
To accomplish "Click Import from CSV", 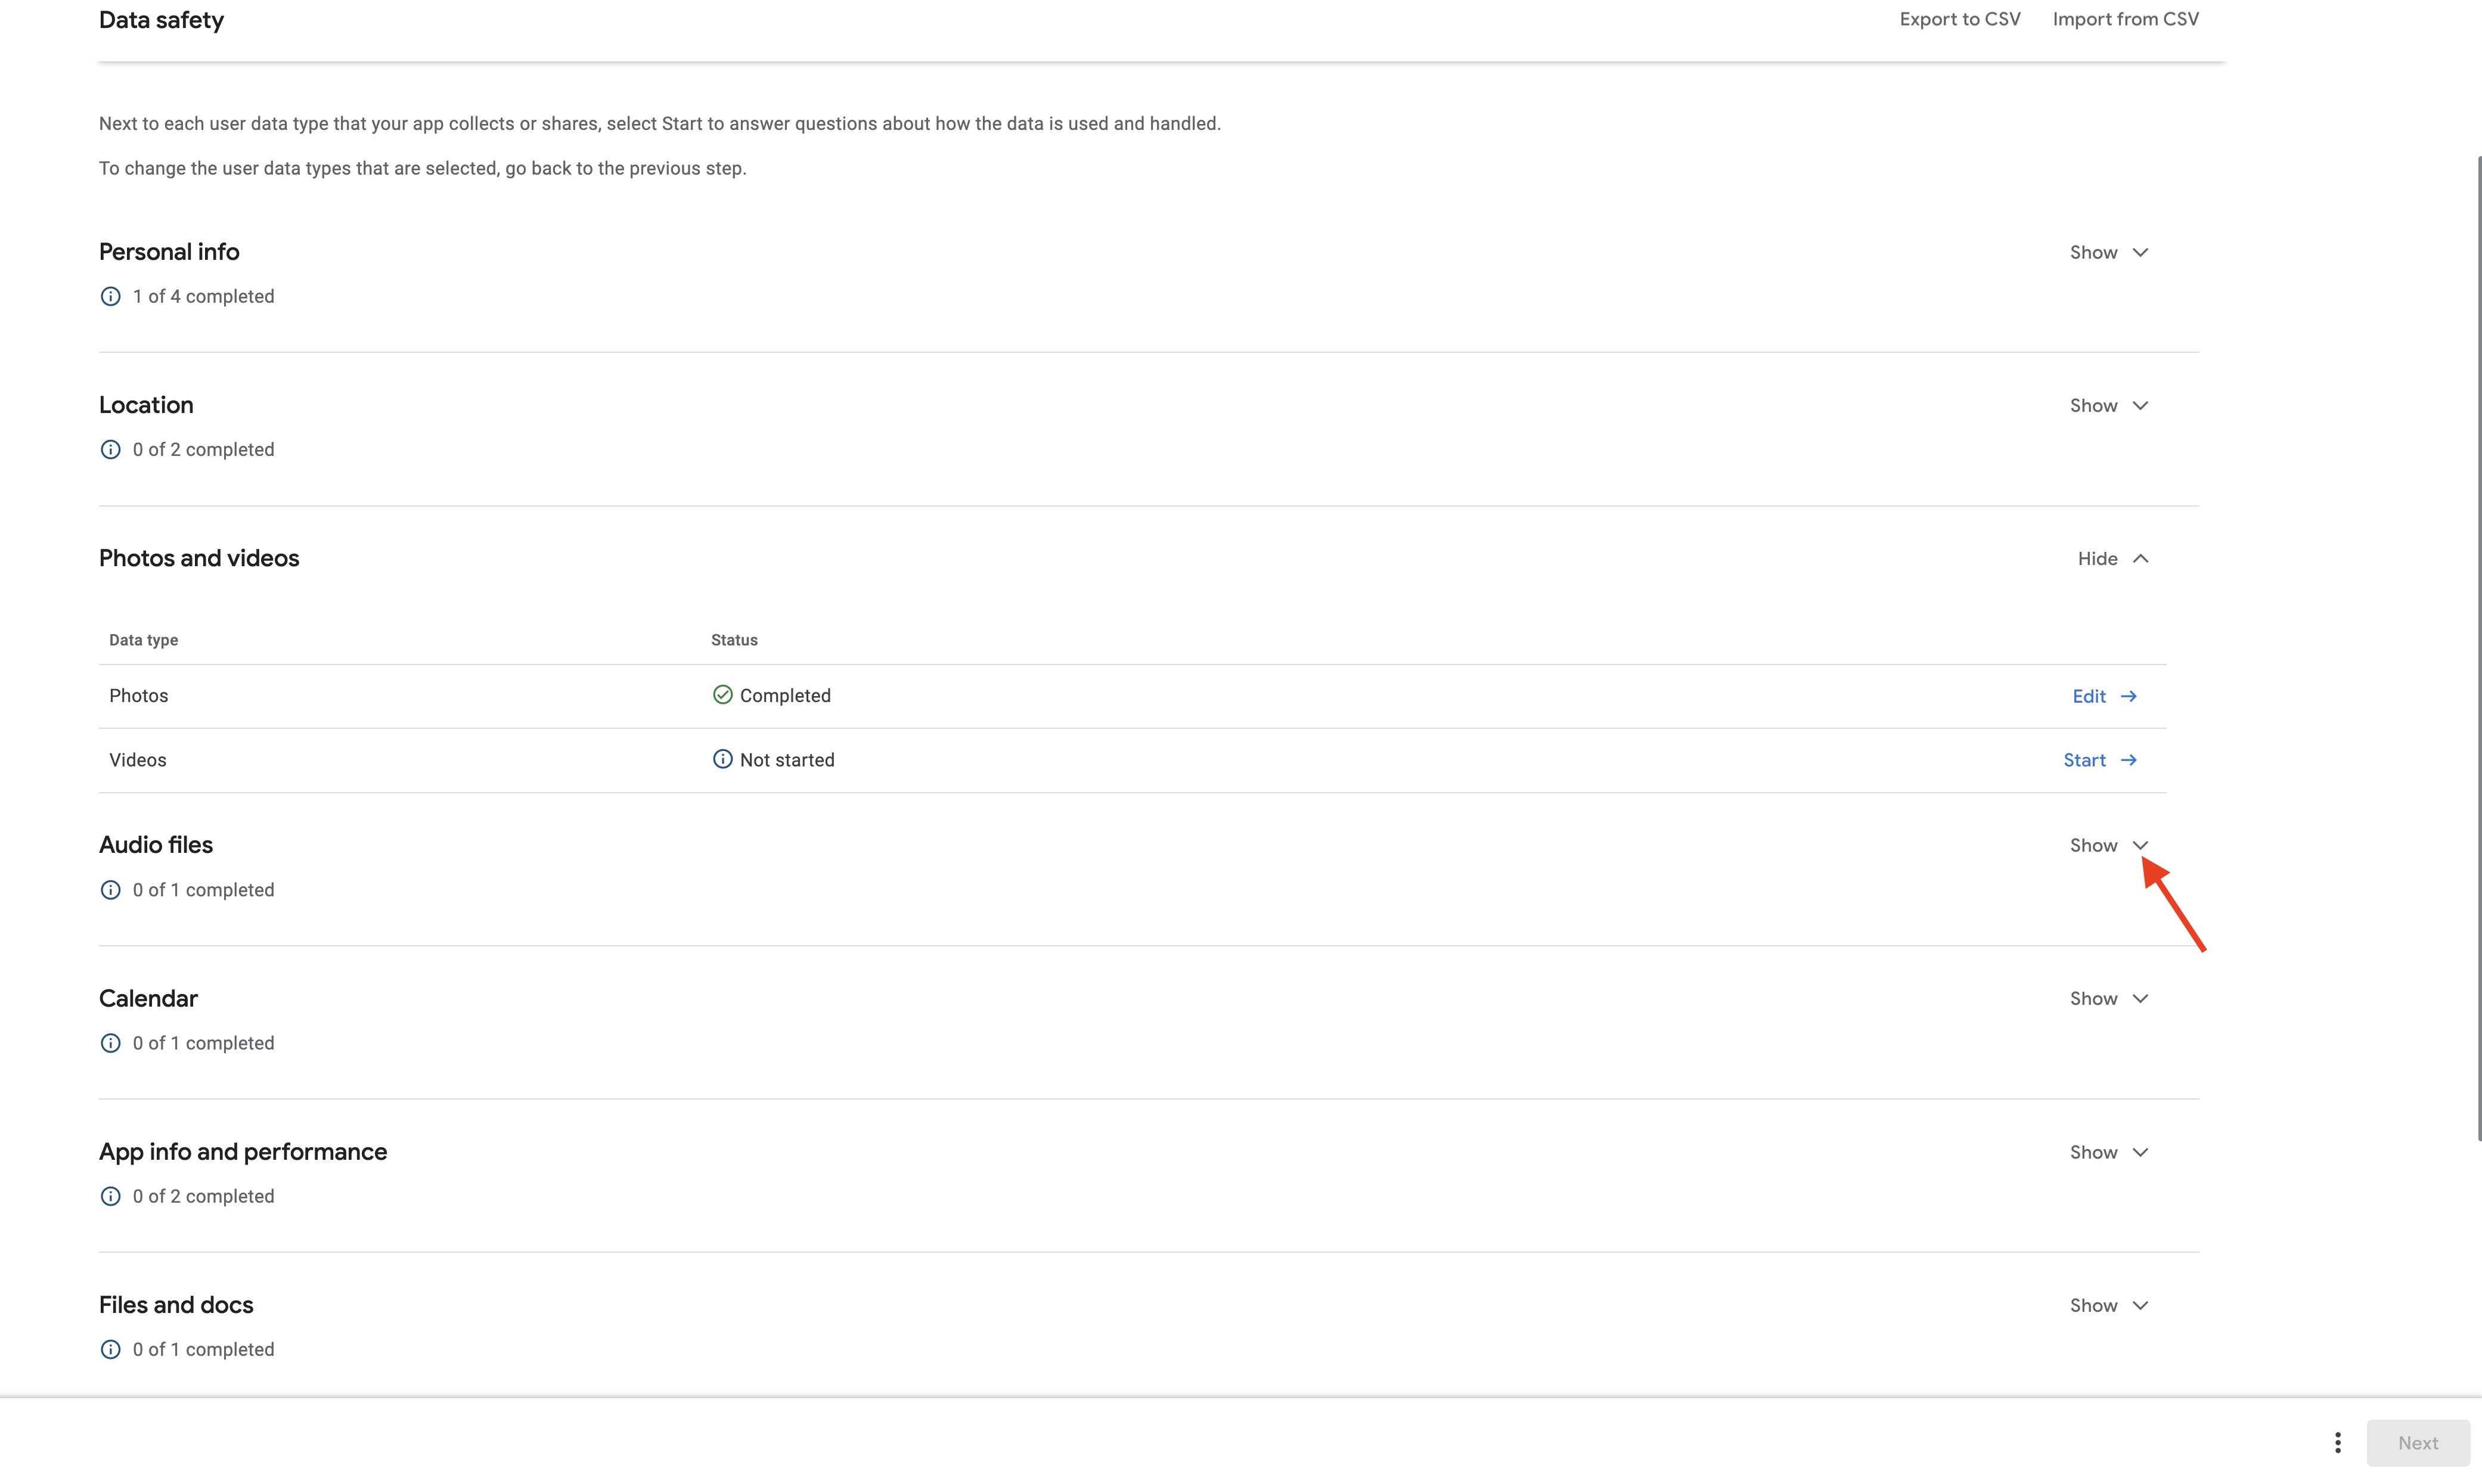I will (2125, 19).
